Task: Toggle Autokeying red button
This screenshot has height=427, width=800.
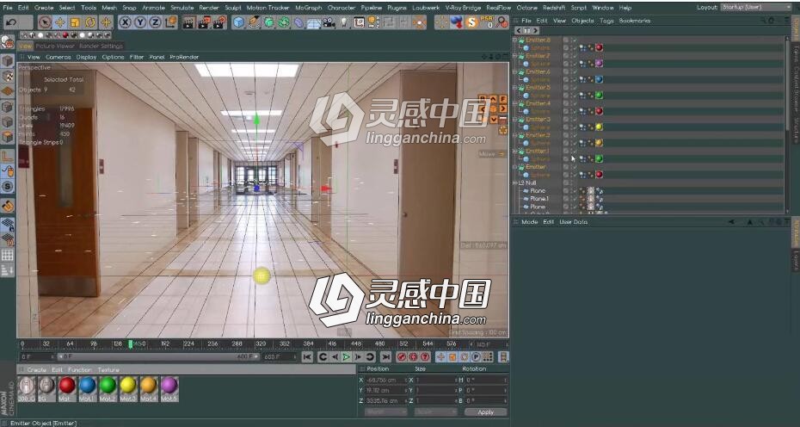Action: (x=413, y=357)
